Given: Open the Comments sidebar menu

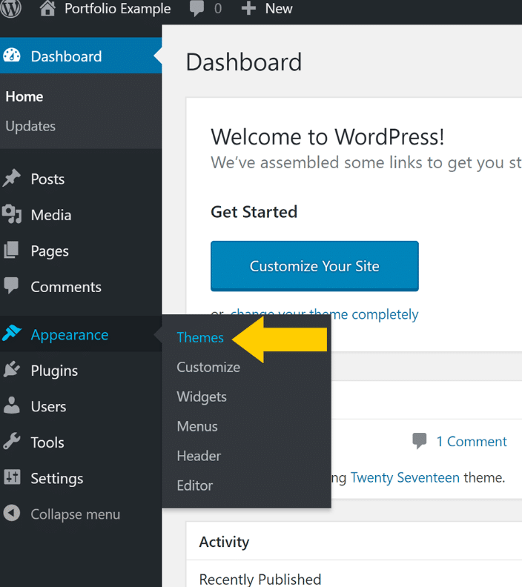Looking at the screenshot, I should point(66,287).
